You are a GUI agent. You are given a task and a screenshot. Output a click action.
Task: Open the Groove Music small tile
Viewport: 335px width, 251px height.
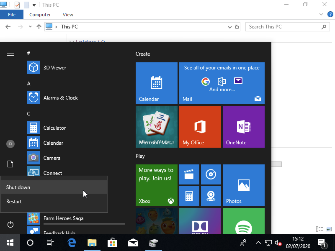point(211,174)
